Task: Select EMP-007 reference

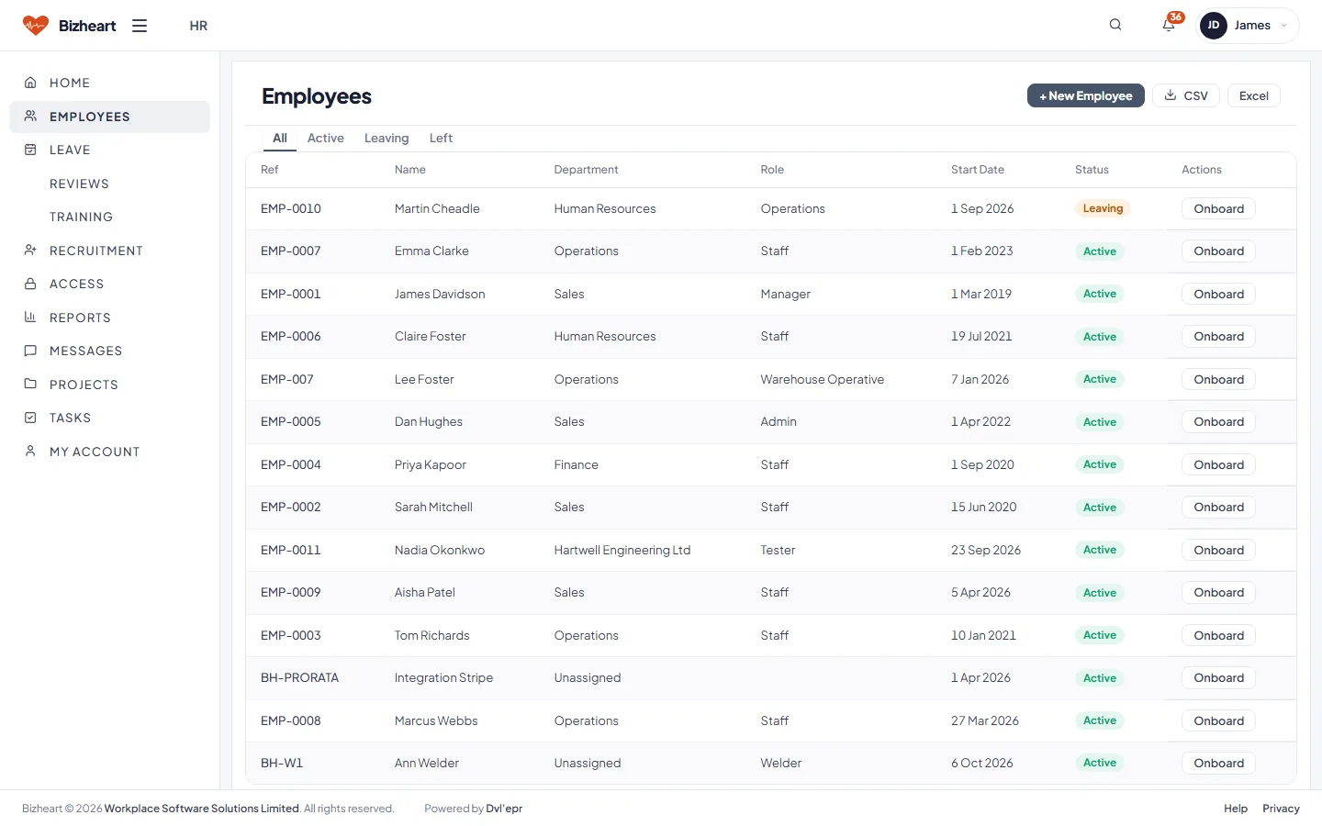Action: [287, 379]
